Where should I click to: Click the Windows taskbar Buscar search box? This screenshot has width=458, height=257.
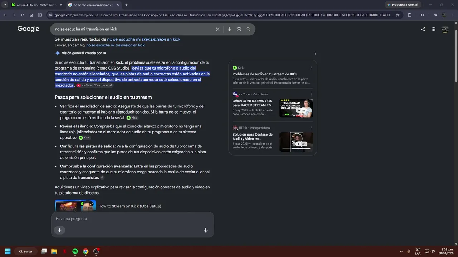click(x=26, y=251)
